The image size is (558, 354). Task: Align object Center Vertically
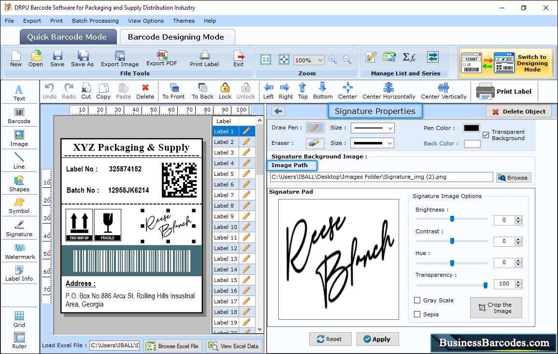[444, 91]
